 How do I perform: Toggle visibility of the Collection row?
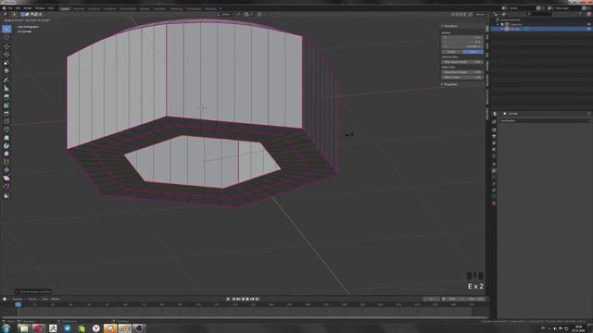tap(589, 25)
